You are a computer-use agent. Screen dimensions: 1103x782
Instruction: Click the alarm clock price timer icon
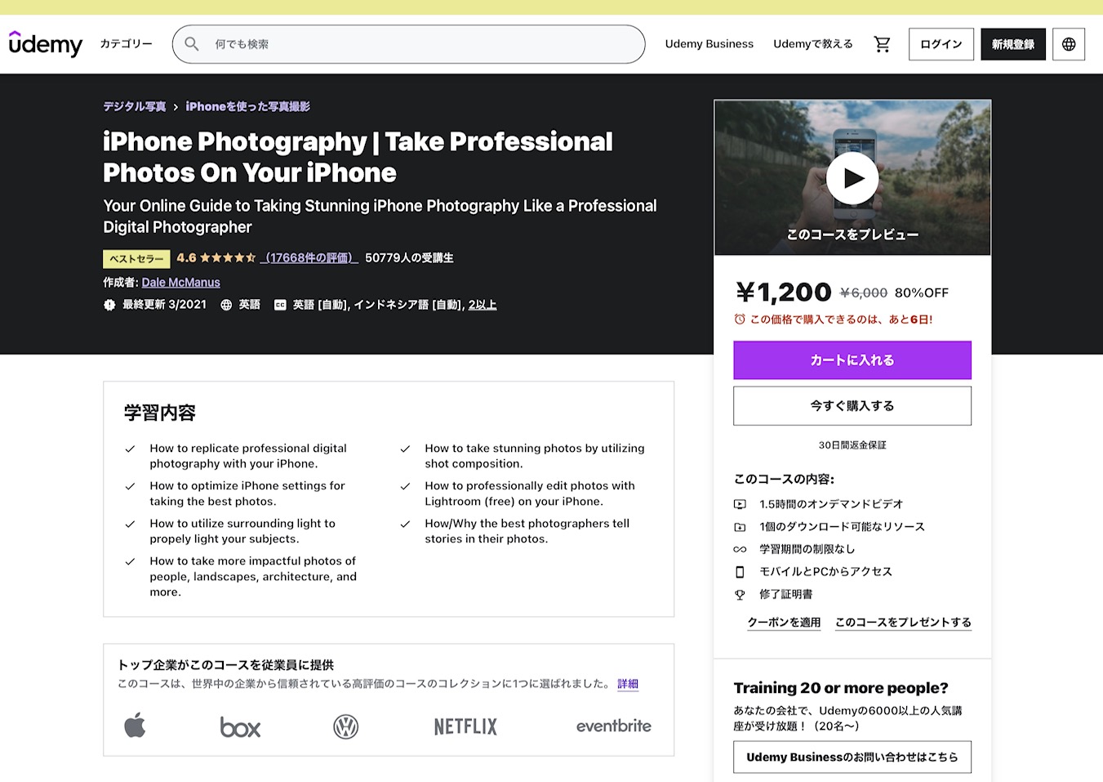click(740, 320)
